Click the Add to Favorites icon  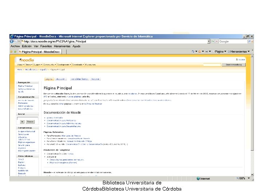pos(15,52)
